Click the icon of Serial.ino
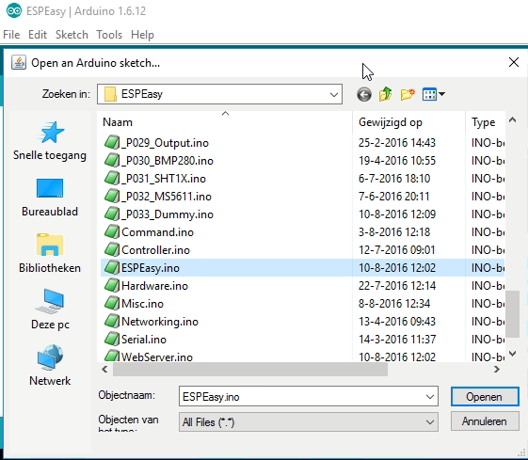This screenshot has height=460, width=528. pos(112,340)
